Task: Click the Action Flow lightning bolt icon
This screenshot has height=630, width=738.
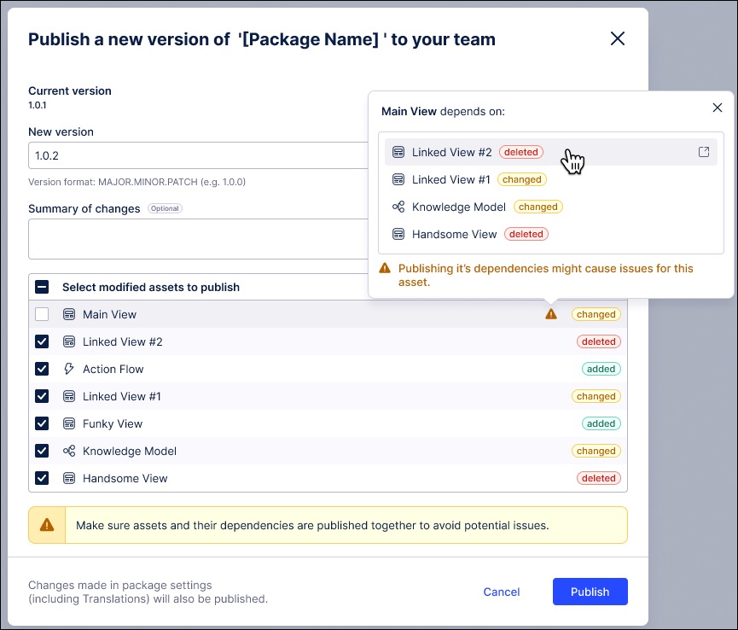Action: point(69,369)
